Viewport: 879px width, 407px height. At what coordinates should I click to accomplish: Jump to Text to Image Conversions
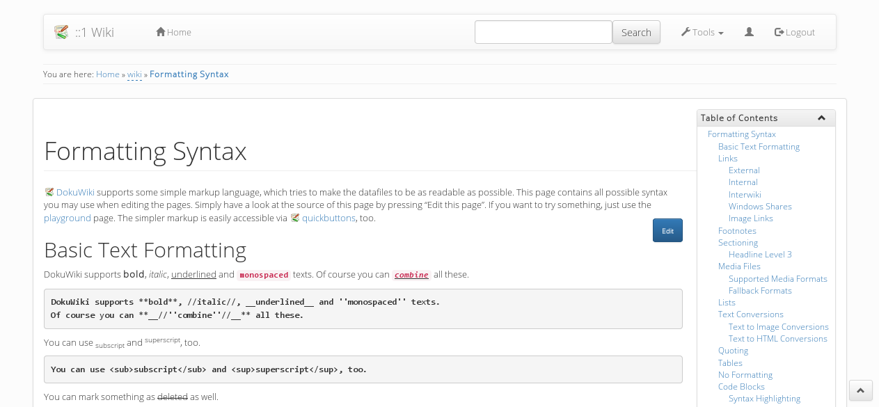[779, 327]
